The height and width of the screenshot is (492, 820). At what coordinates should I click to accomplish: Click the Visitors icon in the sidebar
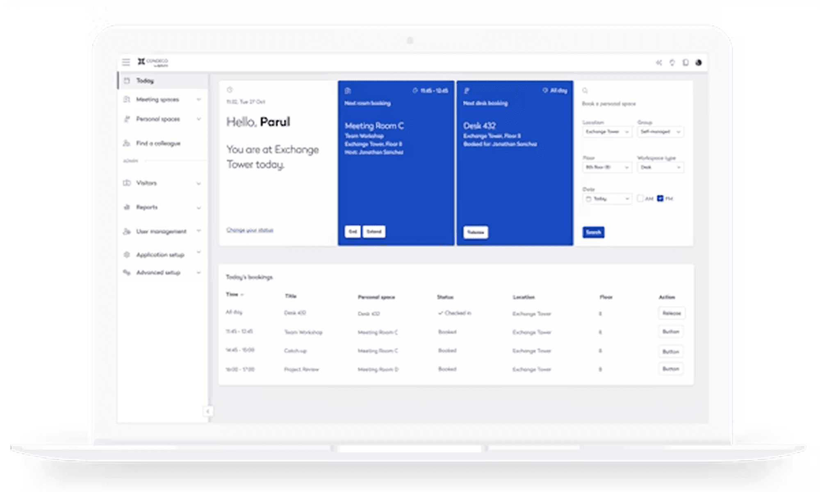tap(127, 183)
